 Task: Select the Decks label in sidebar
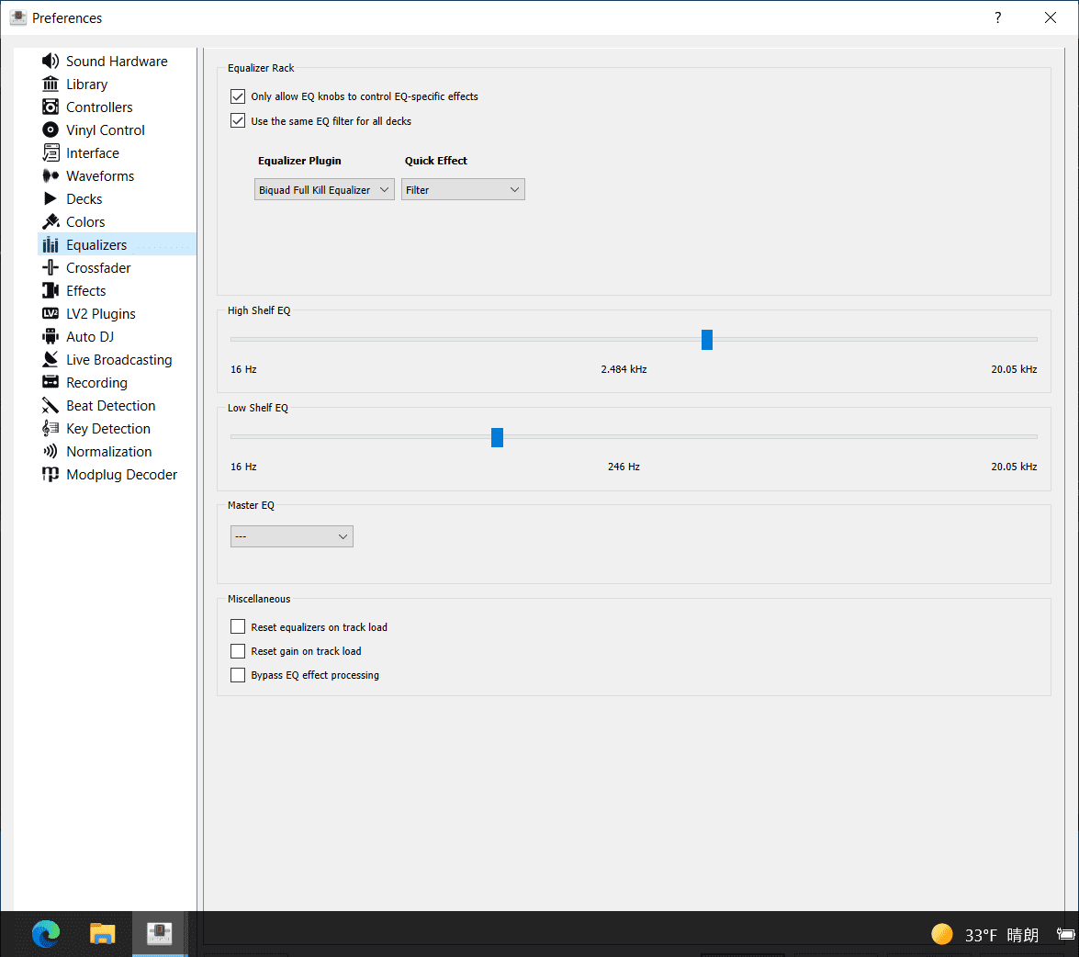point(84,198)
